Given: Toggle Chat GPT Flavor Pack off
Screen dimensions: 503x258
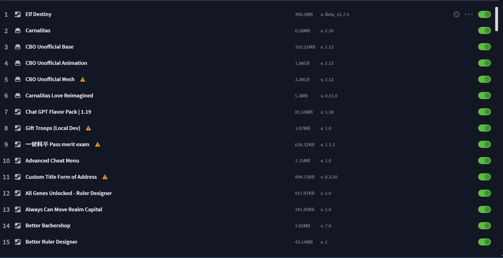Looking at the screenshot, I should point(484,112).
